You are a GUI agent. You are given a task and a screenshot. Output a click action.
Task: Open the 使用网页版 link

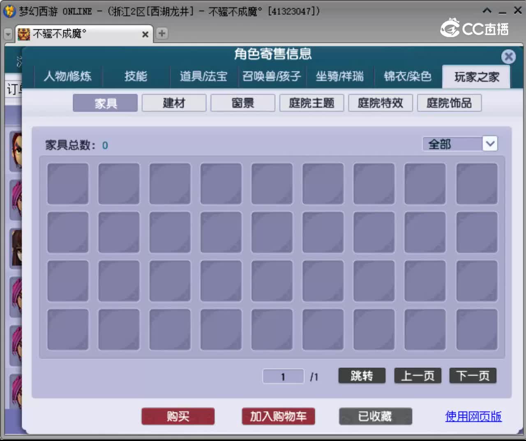(473, 416)
